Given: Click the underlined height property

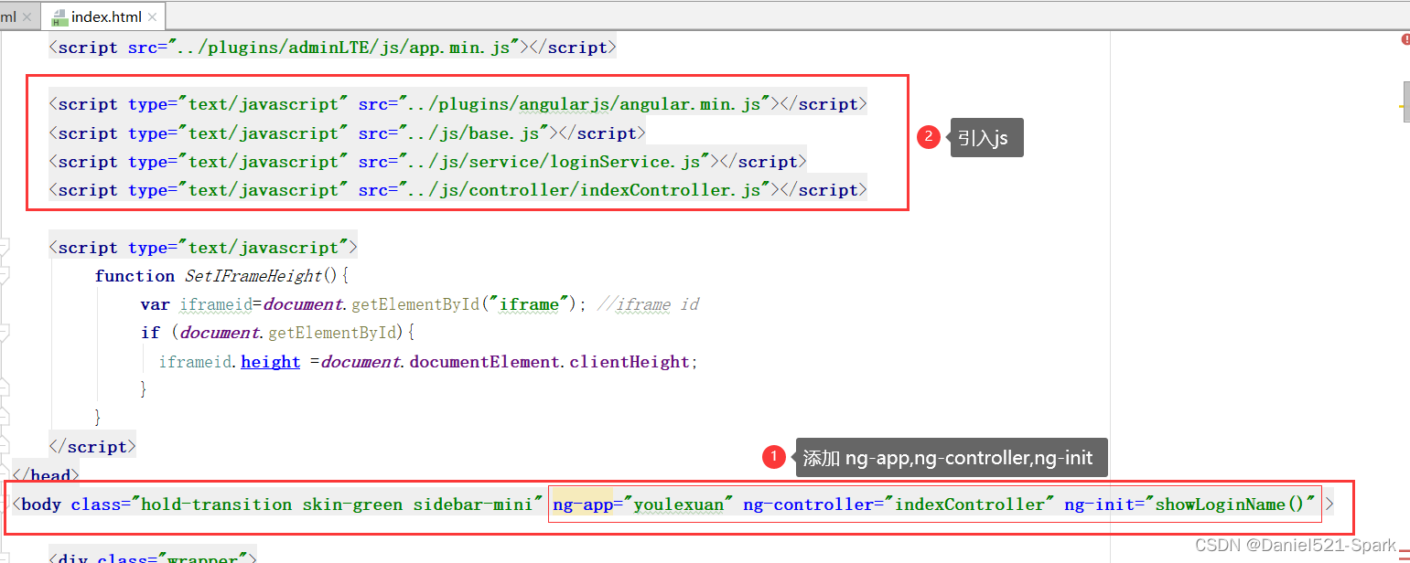Looking at the screenshot, I should pyautogui.click(x=271, y=362).
